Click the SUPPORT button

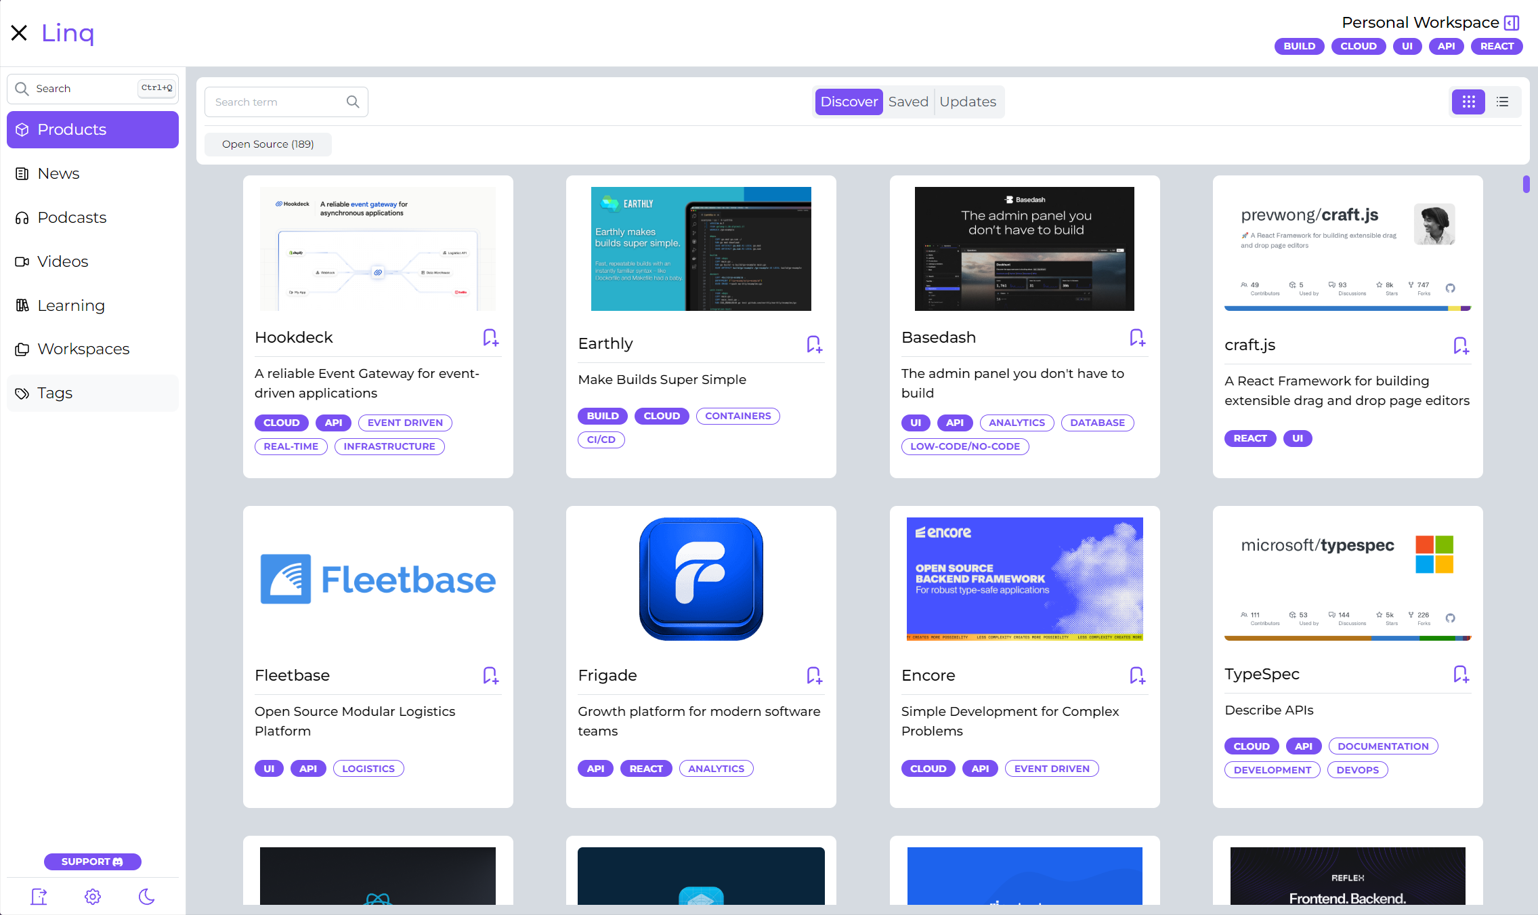coord(93,861)
